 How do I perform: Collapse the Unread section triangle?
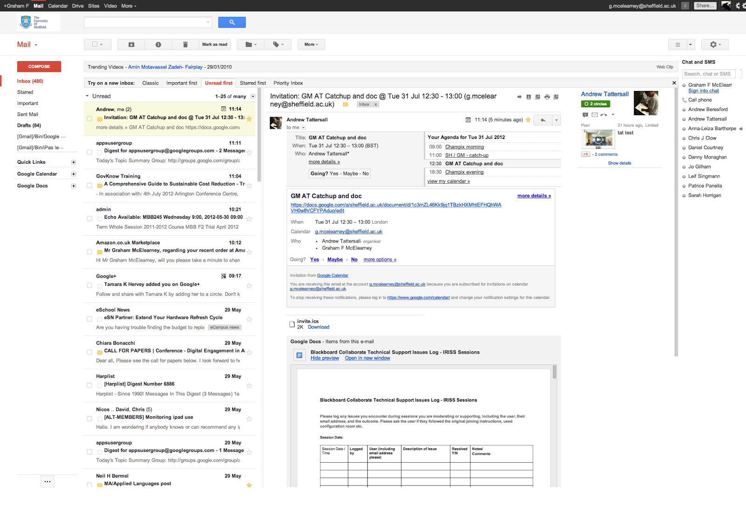87,96
